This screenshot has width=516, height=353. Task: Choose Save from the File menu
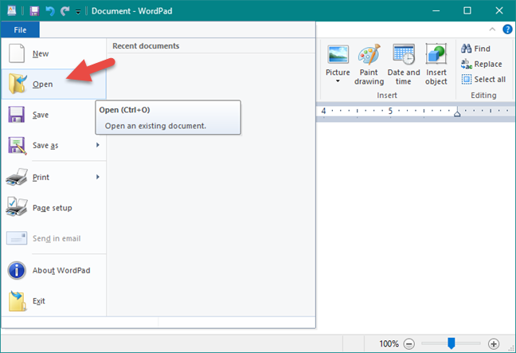[x=54, y=115]
